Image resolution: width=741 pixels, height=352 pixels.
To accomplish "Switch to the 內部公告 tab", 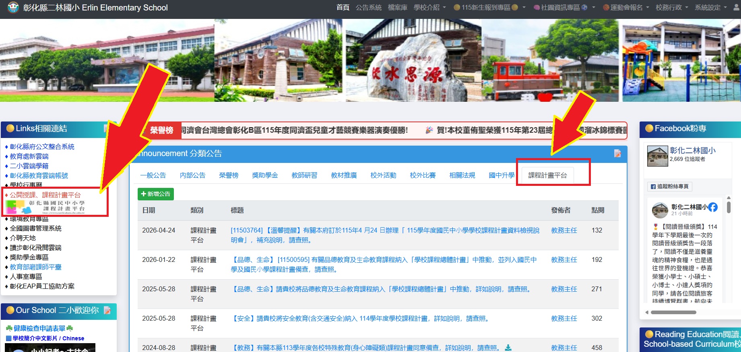I will pyautogui.click(x=192, y=175).
